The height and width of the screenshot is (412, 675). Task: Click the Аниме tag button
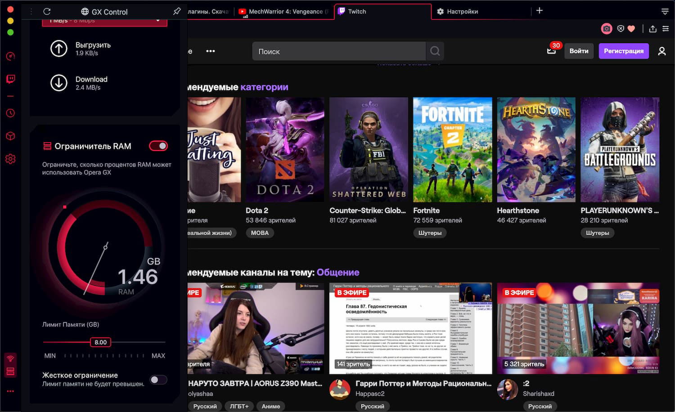point(271,406)
